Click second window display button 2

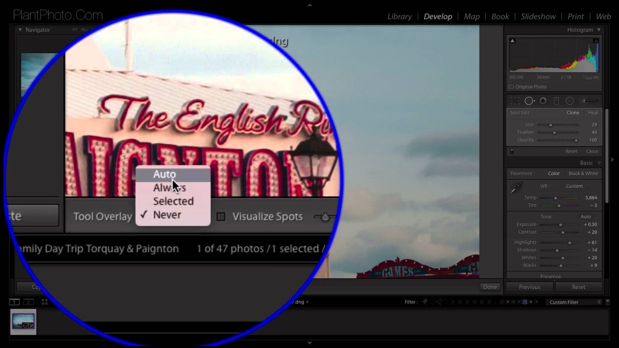pyautogui.click(x=29, y=302)
